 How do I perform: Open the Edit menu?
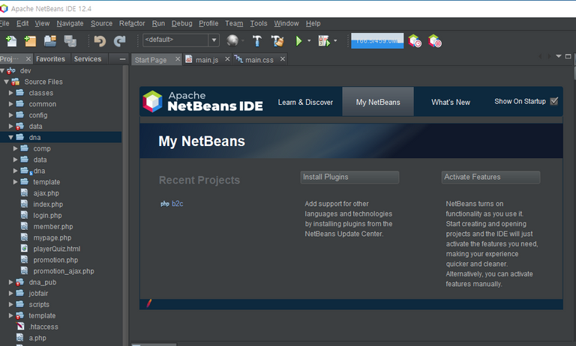(x=22, y=23)
